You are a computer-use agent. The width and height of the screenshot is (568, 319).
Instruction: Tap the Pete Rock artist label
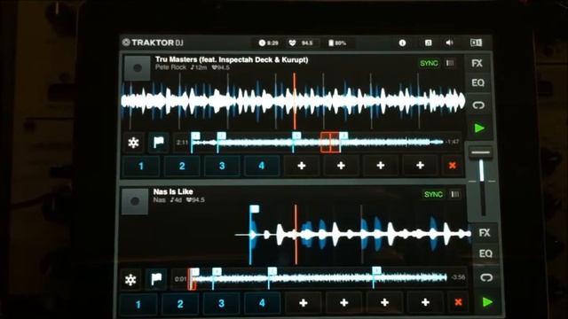[170, 67]
